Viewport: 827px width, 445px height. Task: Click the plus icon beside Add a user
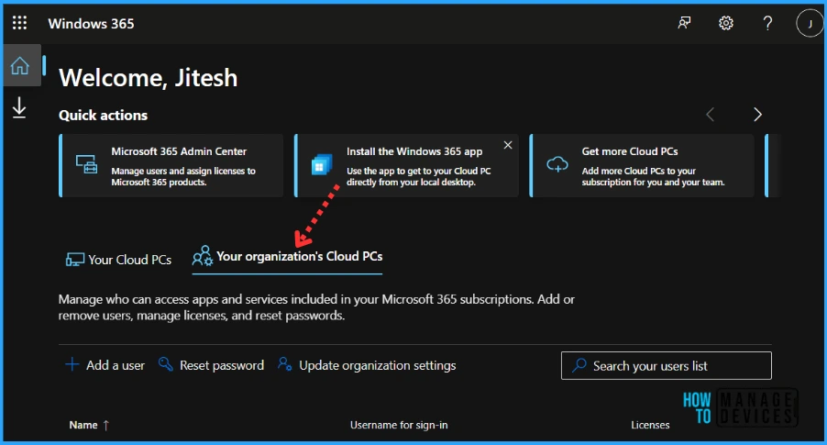[x=72, y=364]
